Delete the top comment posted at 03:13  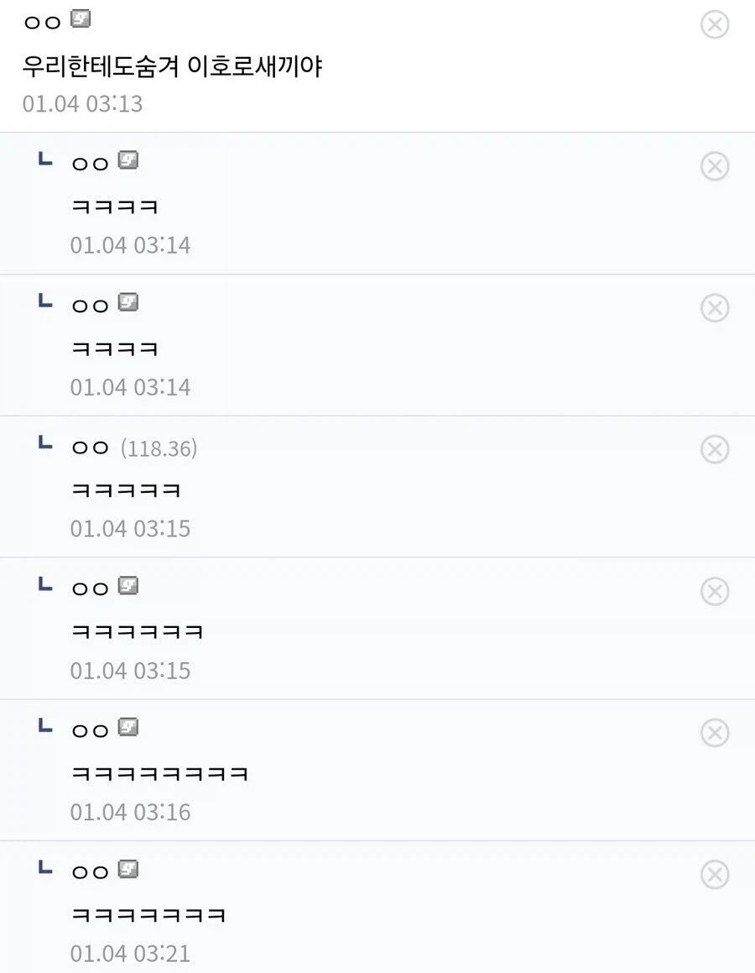(714, 25)
